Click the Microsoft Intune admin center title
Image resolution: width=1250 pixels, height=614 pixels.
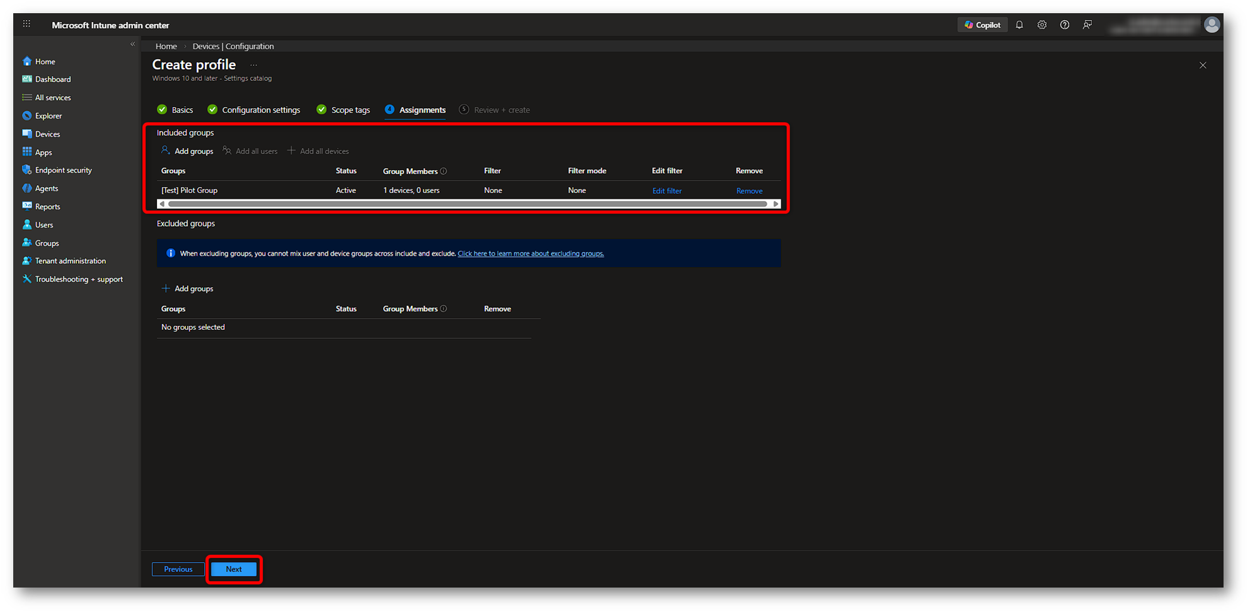(x=110, y=25)
